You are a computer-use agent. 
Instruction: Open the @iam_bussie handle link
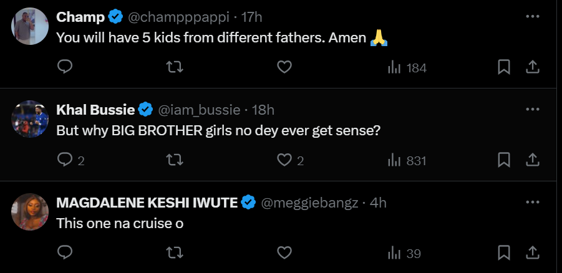[200, 110]
